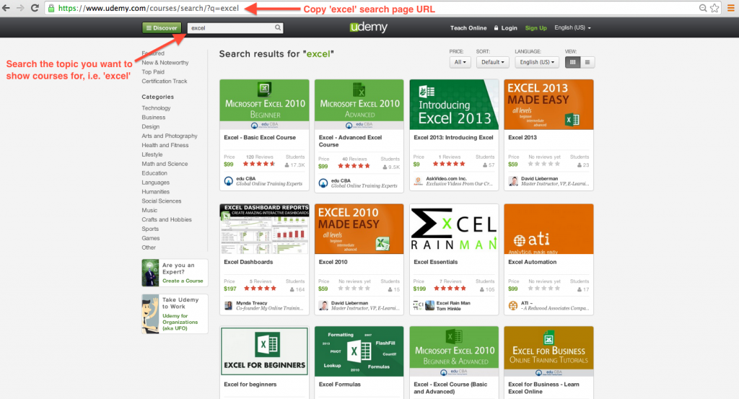Switch to grid view
This screenshot has height=399, width=739.
coord(572,62)
